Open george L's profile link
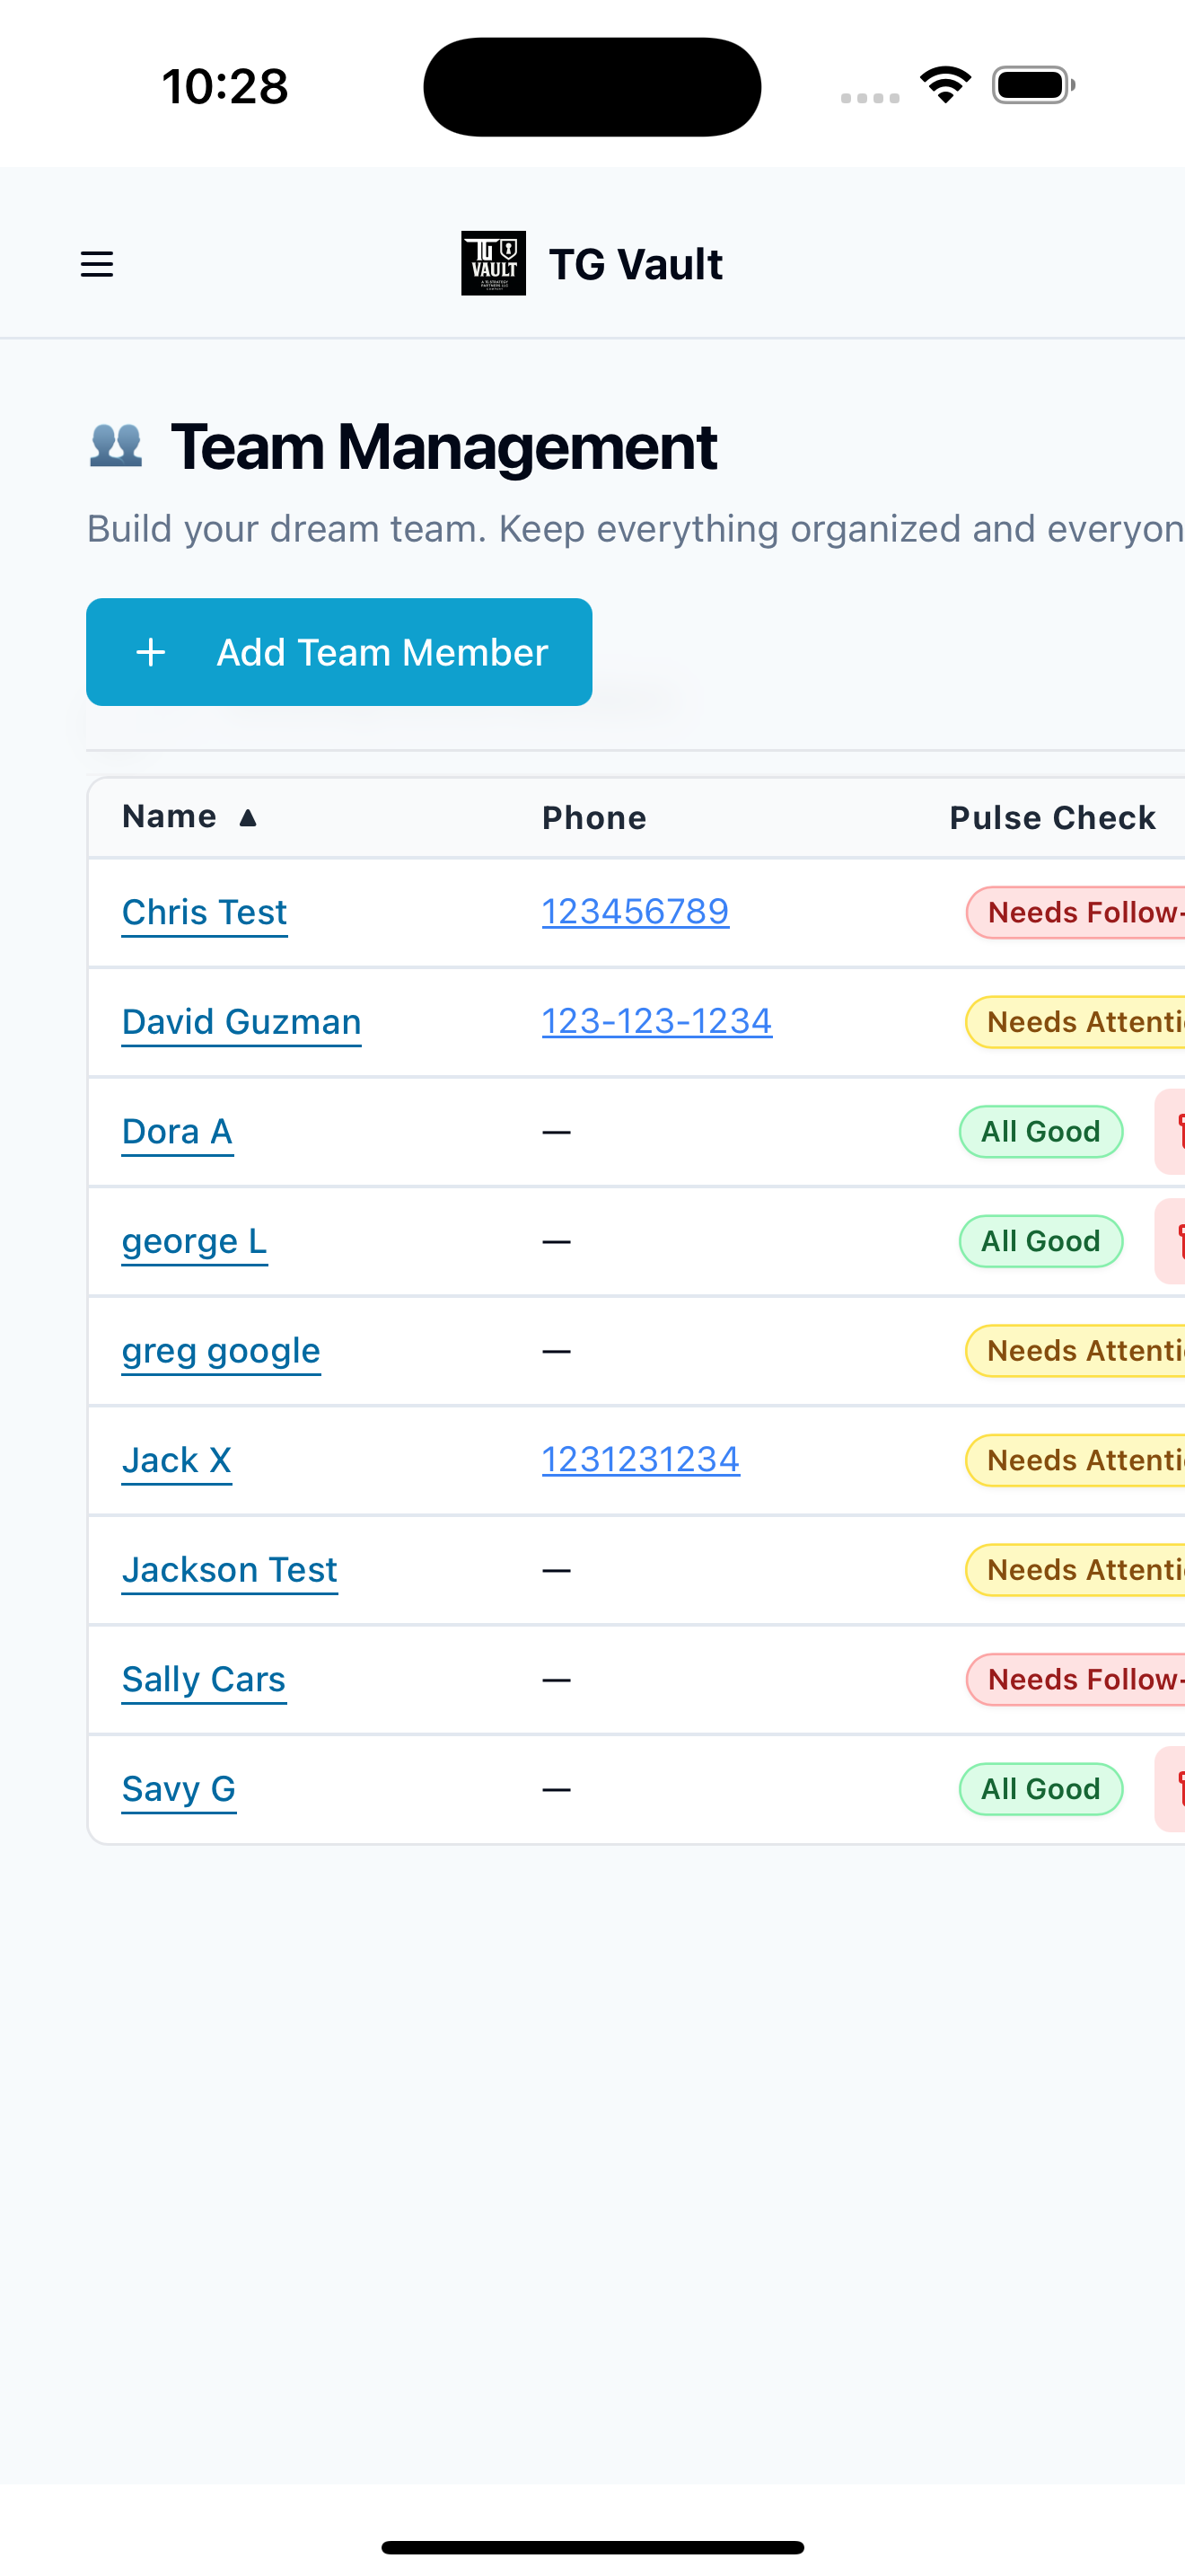 click(x=195, y=1242)
